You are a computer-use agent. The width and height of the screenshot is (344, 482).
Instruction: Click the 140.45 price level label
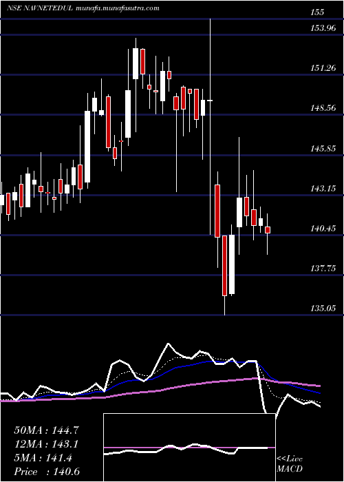[x=323, y=229]
